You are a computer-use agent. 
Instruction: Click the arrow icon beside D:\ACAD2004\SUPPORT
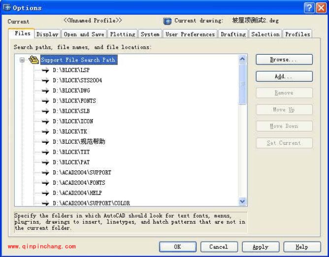(45, 173)
